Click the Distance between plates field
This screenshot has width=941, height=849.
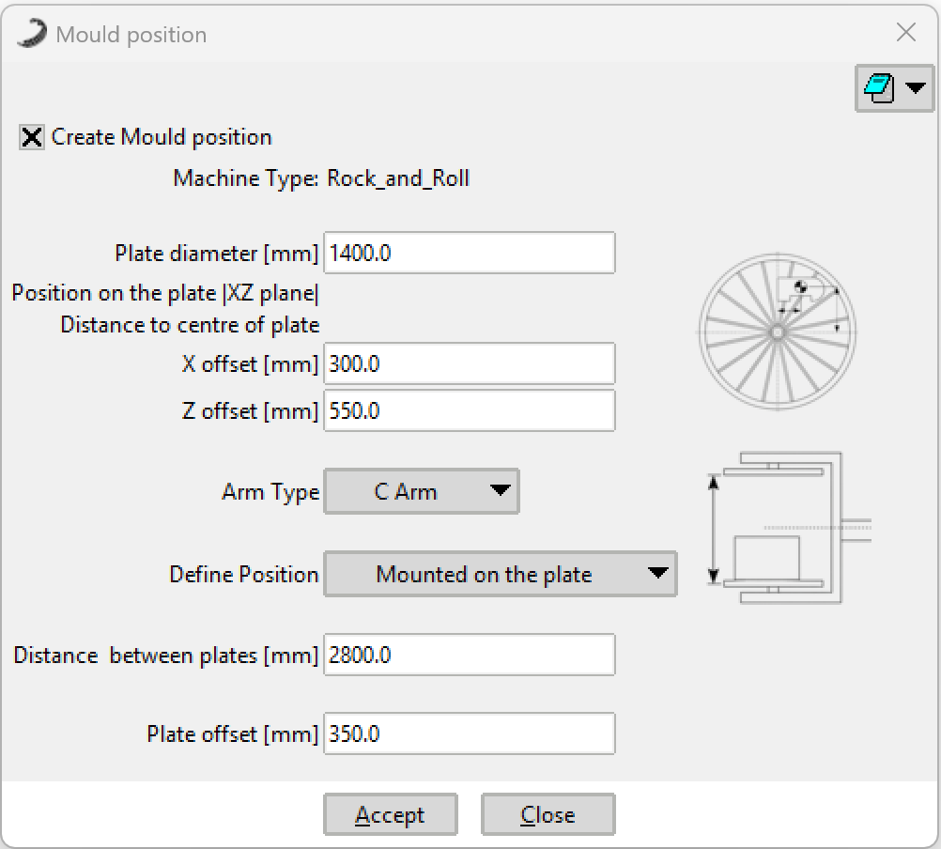(470, 655)
